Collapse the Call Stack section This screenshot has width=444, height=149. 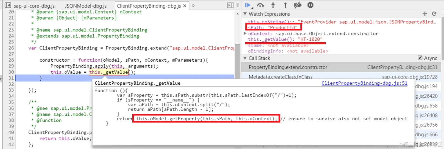click(x=245, y=58)
